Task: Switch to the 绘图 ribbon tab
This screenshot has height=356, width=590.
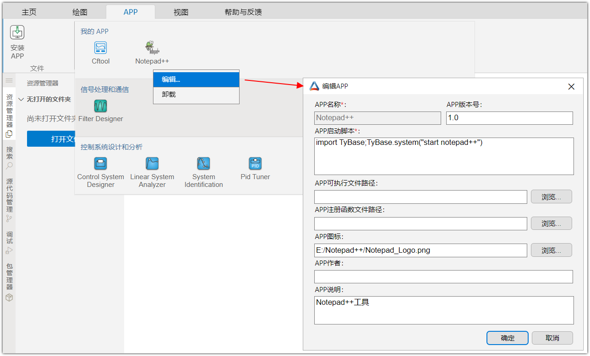Action: pos(80,12)
